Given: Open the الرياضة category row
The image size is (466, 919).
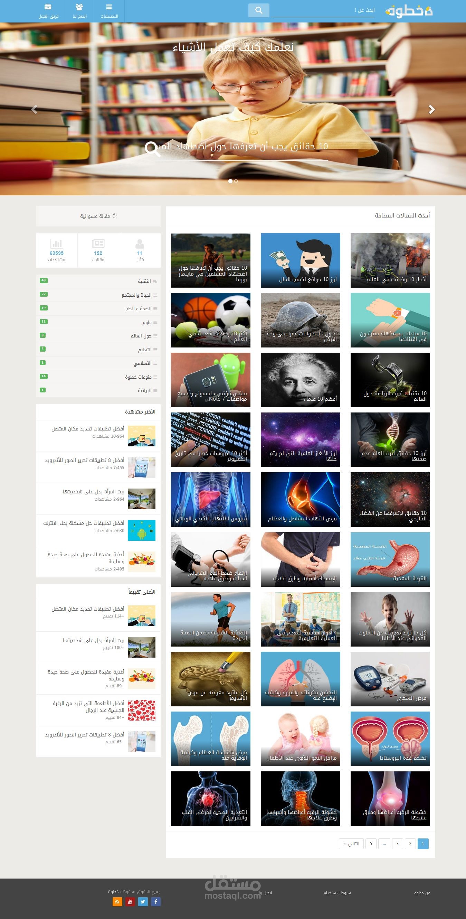Looking at the screenshot, I should click(x=98, y=390).
